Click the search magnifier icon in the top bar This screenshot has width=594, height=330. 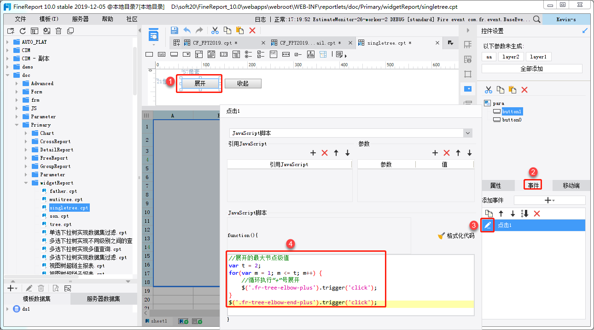click(x=537, y=19)
